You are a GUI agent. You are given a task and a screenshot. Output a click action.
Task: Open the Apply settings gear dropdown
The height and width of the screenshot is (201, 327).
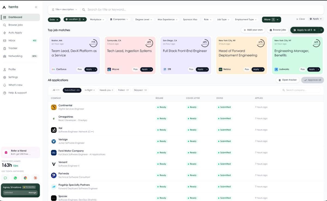click(316, 19)
